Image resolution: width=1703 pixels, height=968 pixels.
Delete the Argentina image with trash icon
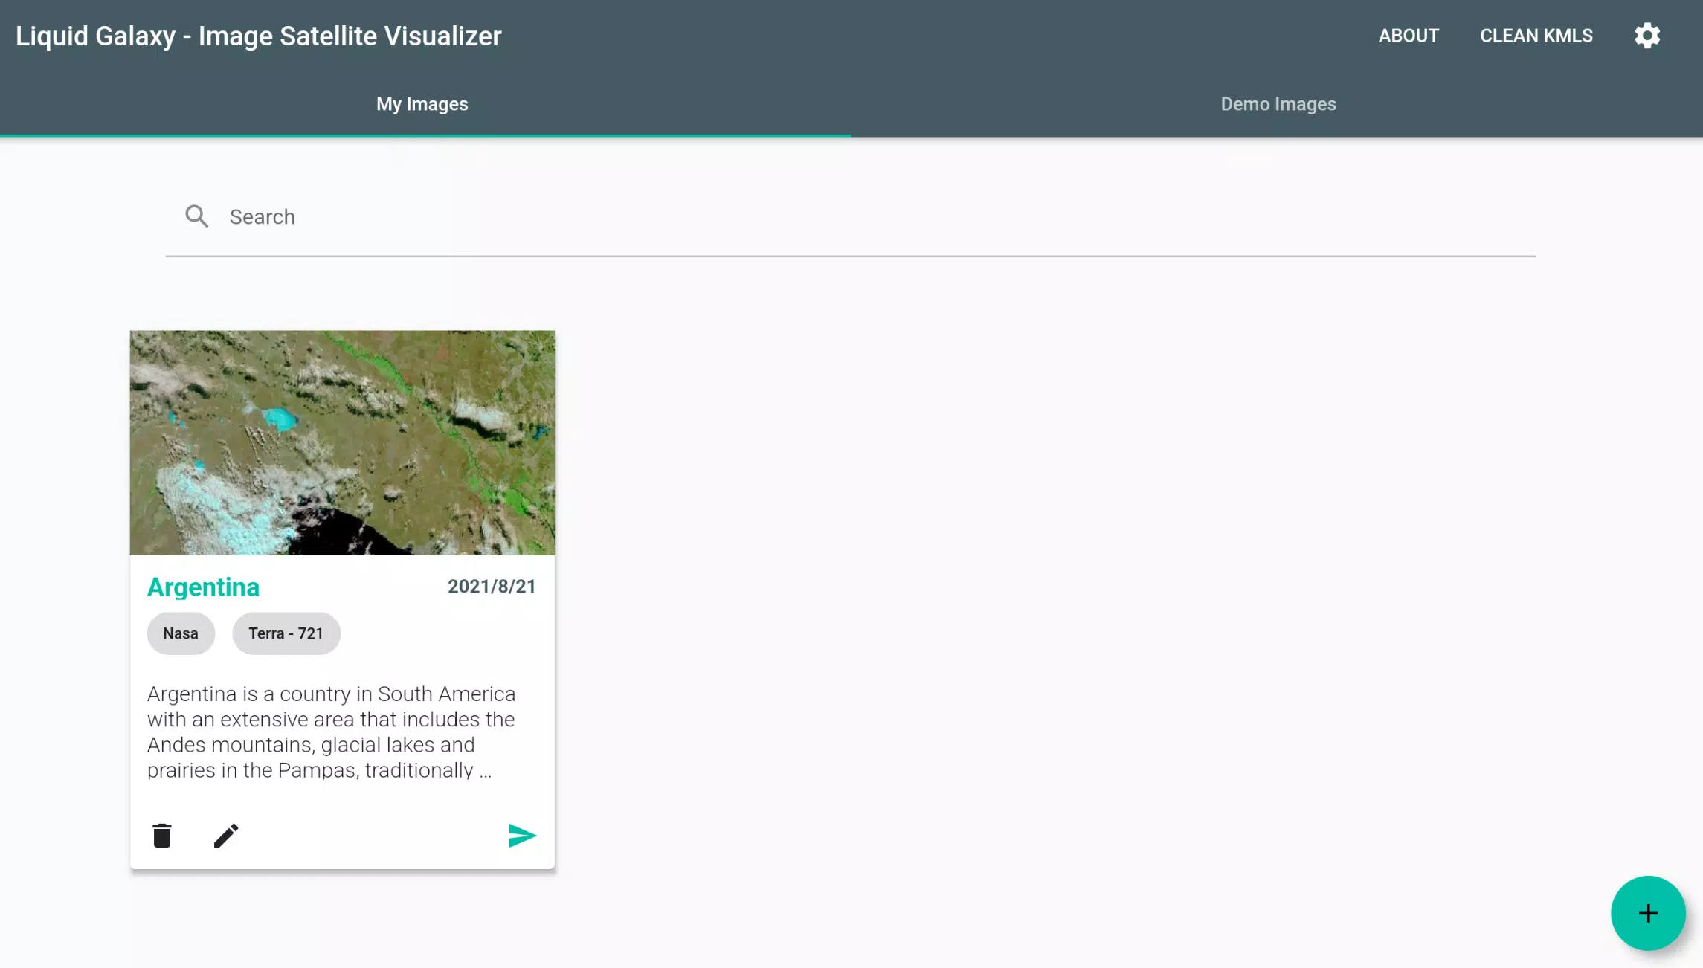coord(162,835)
